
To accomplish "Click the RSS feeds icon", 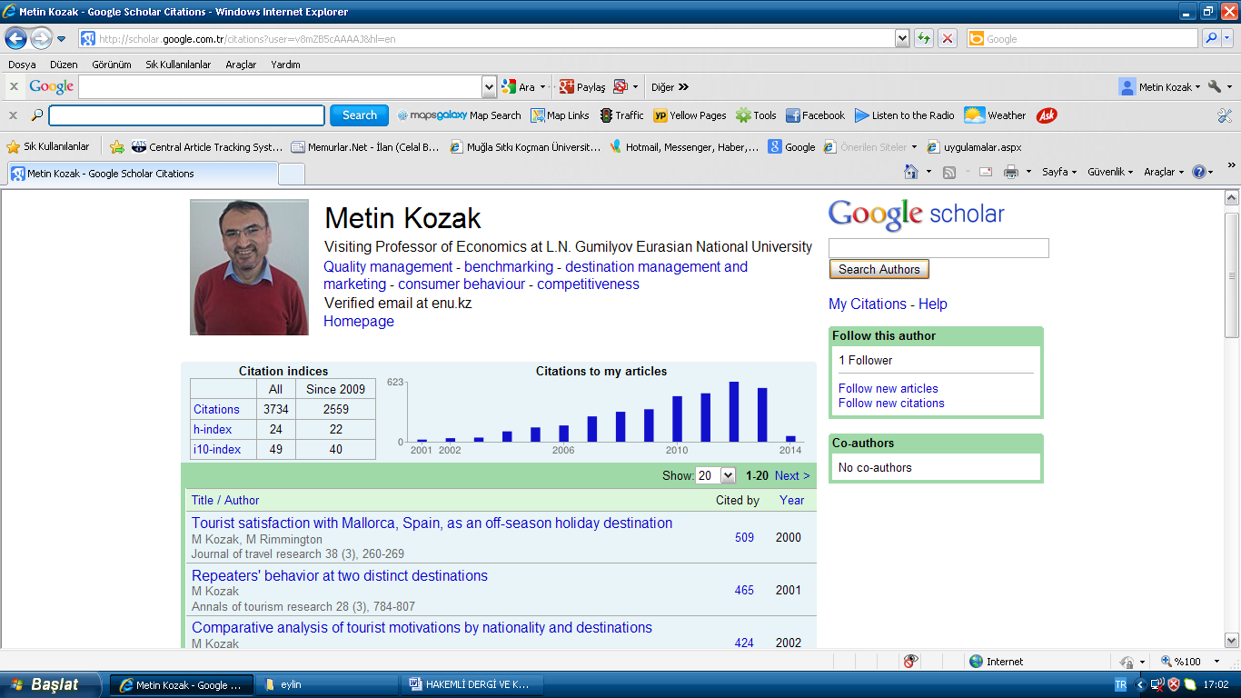I will coord(949,172).
